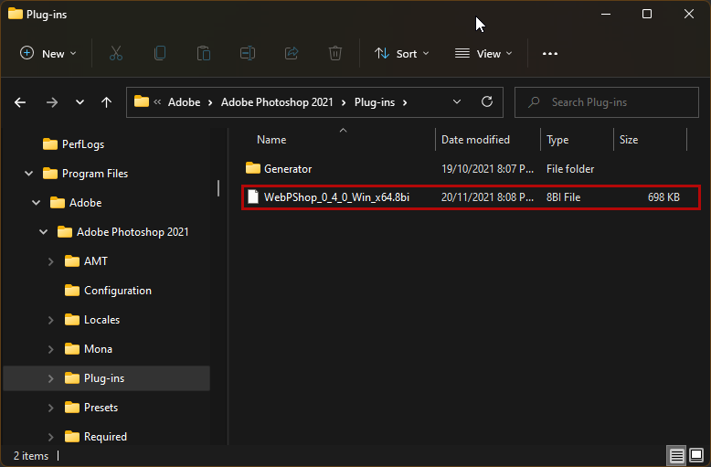The width and height of the screenshot is (711, 467).
Task: Click the navigation pane scrollbar
Action: coord(218,188)
